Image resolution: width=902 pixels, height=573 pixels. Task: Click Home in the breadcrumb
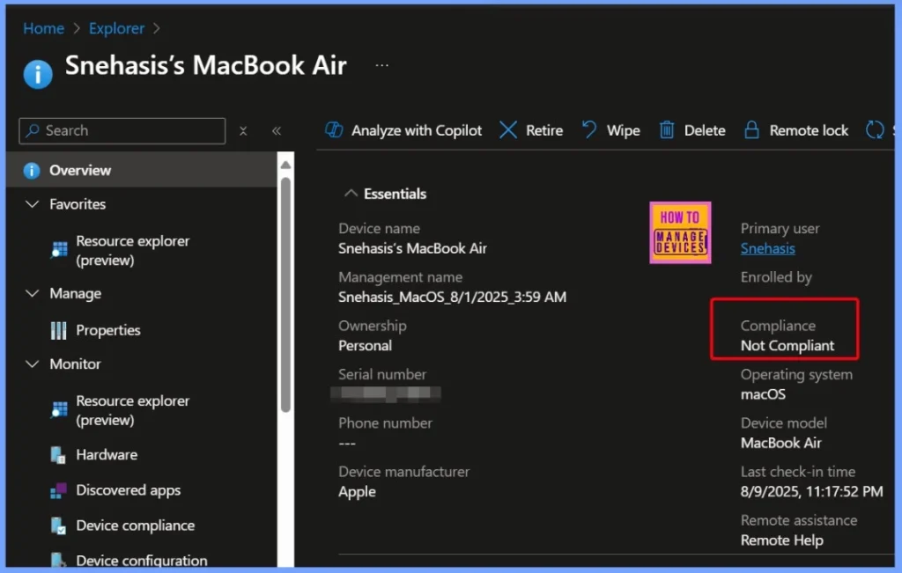pyautogui.click(x=44, y=28)
